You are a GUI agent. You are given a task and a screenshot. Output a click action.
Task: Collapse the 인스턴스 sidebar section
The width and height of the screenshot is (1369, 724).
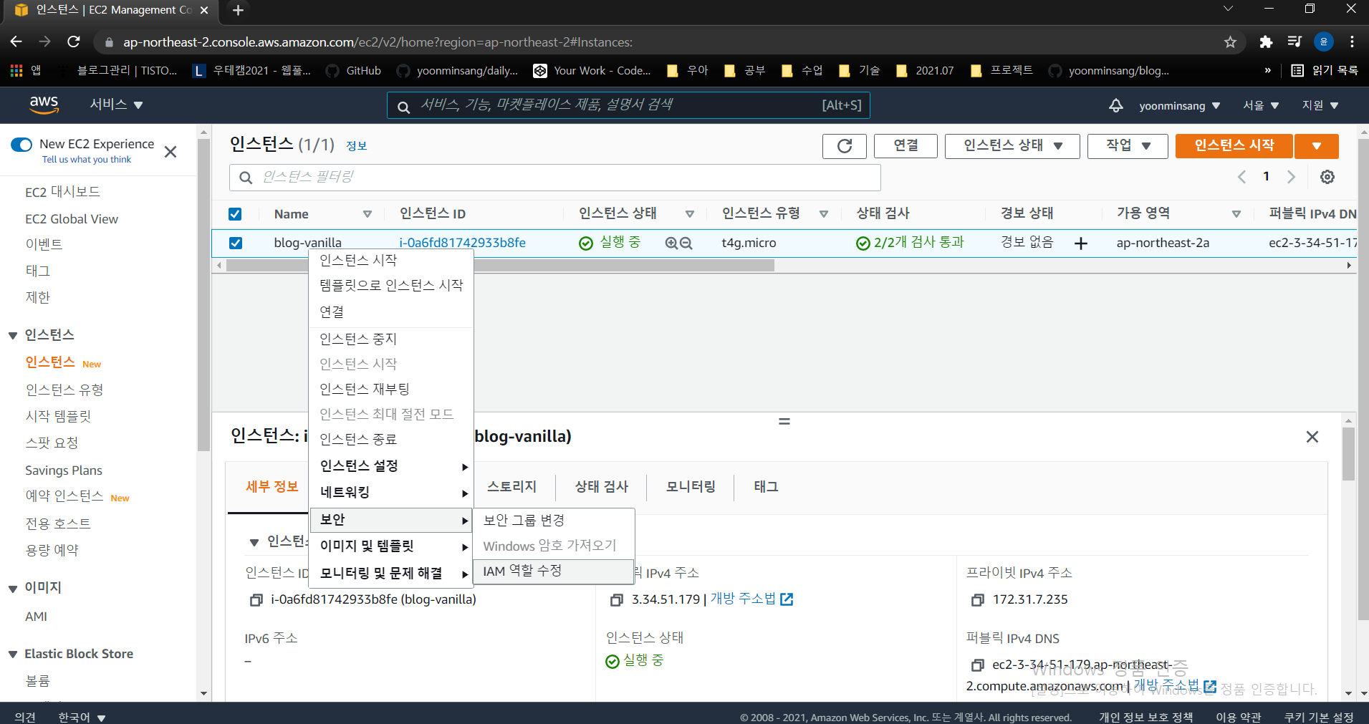coord(13,336)
